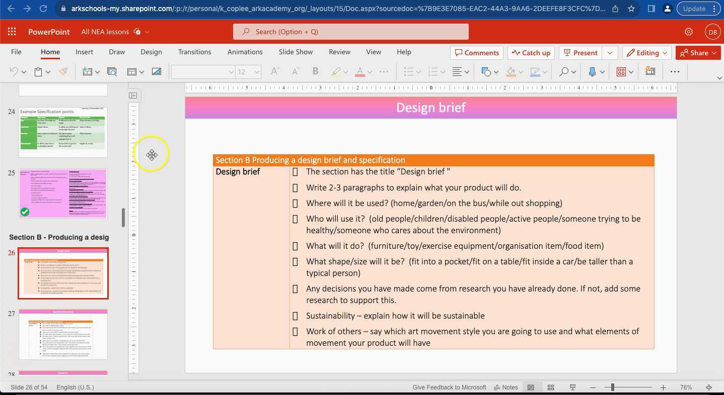
Task: Click the New Slide icon
Action: tap(88, 72)
